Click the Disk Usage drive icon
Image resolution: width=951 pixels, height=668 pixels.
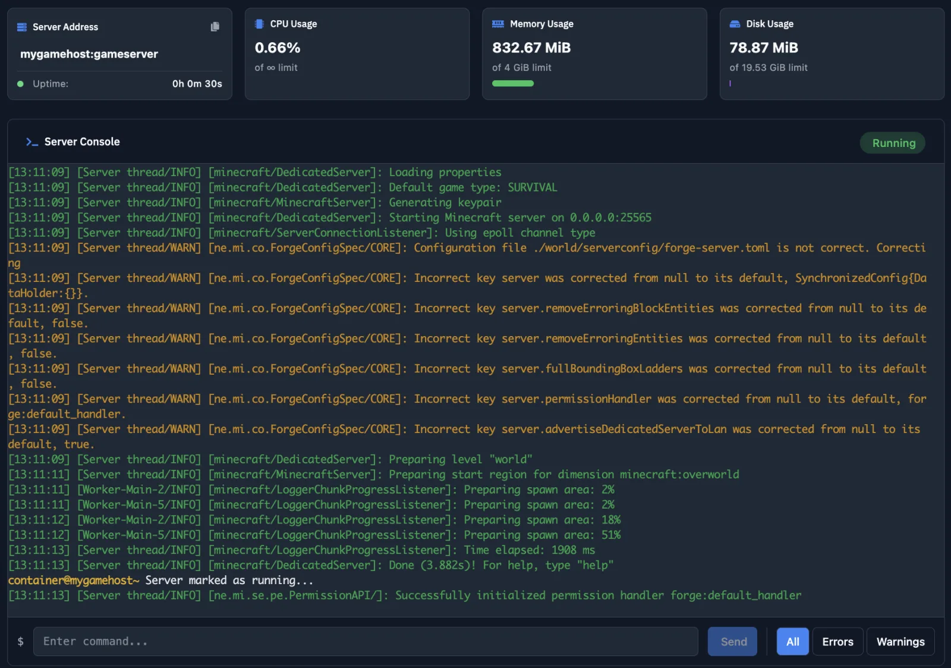[735, 24]
